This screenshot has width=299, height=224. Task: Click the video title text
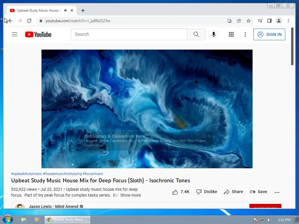100,180
